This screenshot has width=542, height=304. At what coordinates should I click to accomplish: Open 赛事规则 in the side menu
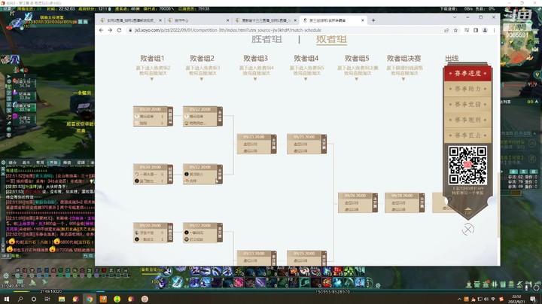(x=467, y=120)
